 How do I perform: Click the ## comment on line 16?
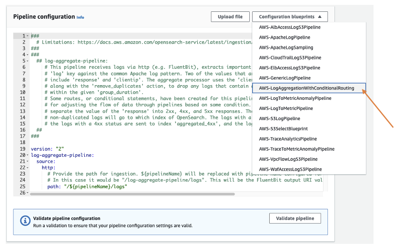tap(39, 130)
